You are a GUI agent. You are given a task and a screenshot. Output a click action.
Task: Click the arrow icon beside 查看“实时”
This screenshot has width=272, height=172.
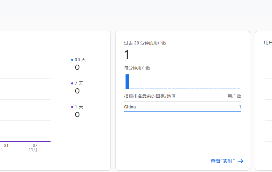[240, 161]
